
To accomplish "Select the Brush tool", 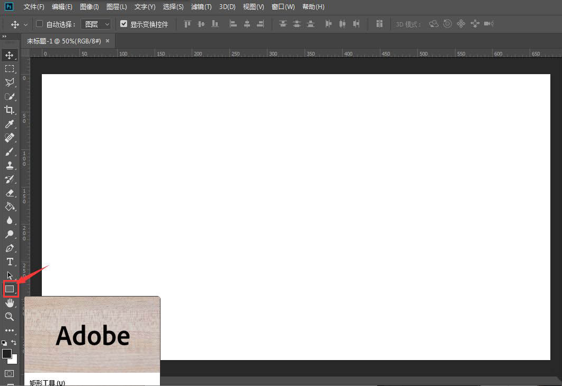I will [x=10, y=151].
